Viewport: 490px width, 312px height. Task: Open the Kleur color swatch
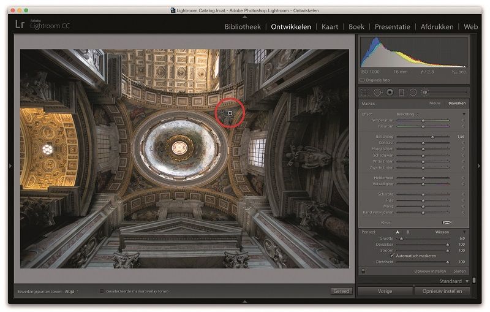[x=447, y=222]
